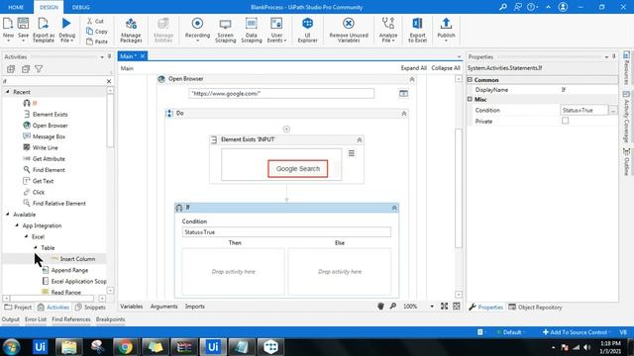Screen dimensions: 634x356
Task: Open Element Exists hamburger options menu
Action: pyautogui.click(x=352, y=153)
